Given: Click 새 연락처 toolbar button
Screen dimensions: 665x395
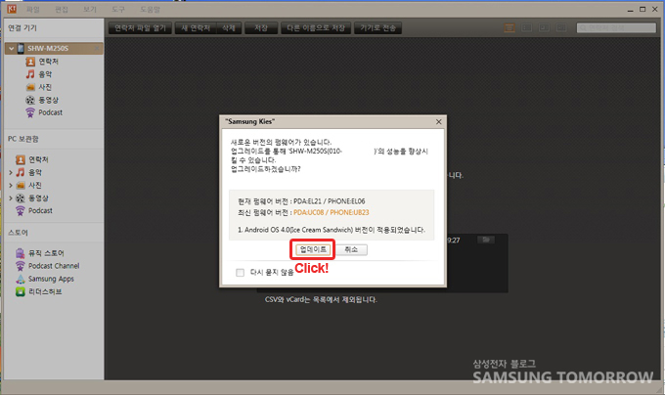Looking at the screenshot, I should (x=196, y=28).
